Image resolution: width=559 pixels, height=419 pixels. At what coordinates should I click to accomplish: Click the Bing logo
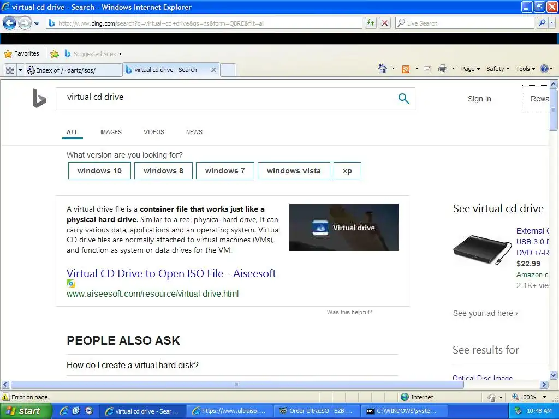[x=39, y=98]
